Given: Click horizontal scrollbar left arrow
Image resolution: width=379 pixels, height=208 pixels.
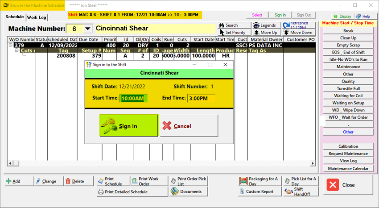Looking at the screenshot, I should [x=10, y=163].
